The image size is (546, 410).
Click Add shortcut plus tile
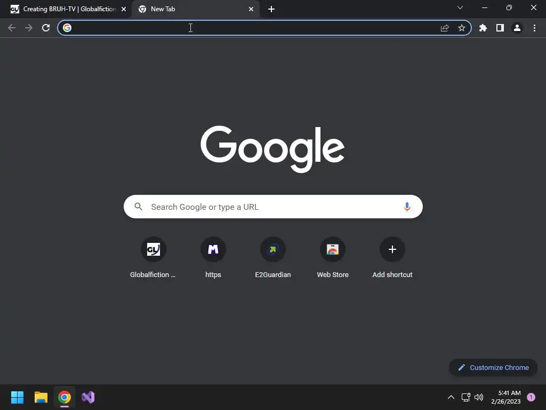point(392,258)
